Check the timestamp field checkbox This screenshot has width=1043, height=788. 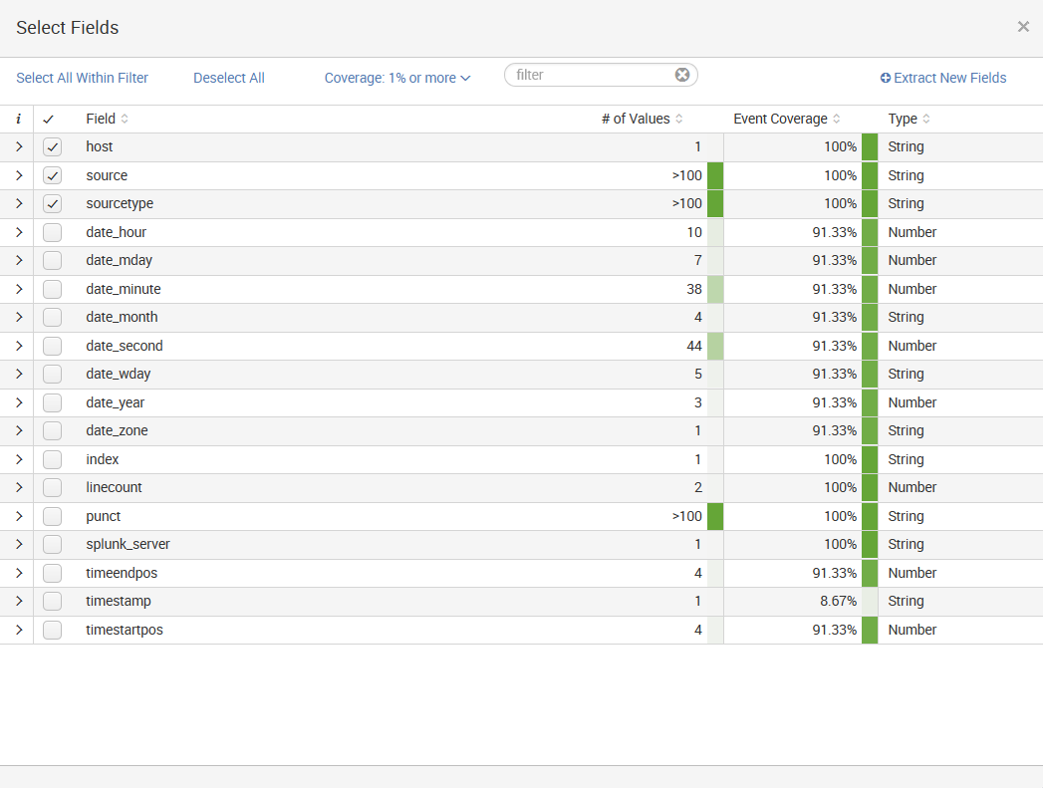pyautogui.click(x=52, y=601)
